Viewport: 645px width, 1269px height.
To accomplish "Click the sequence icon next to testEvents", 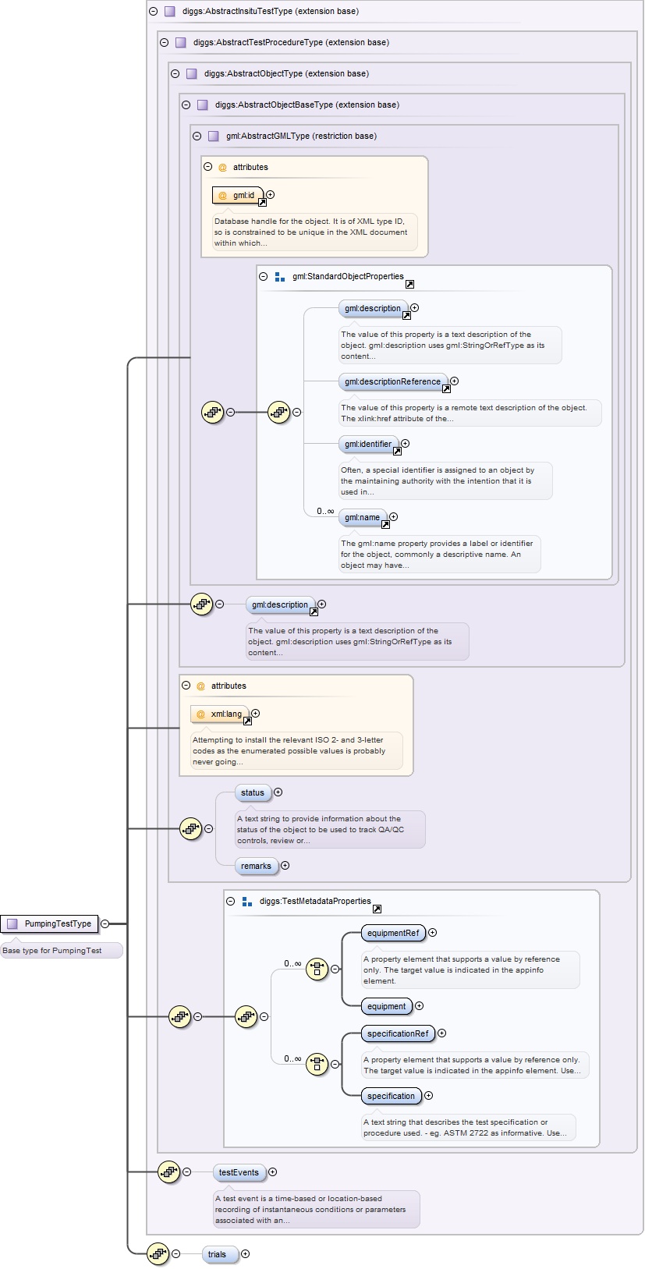I will pos(168,1172).
